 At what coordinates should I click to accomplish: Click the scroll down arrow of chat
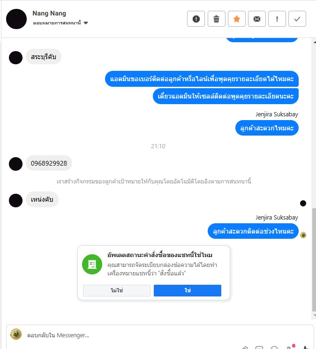coord(314,315)
